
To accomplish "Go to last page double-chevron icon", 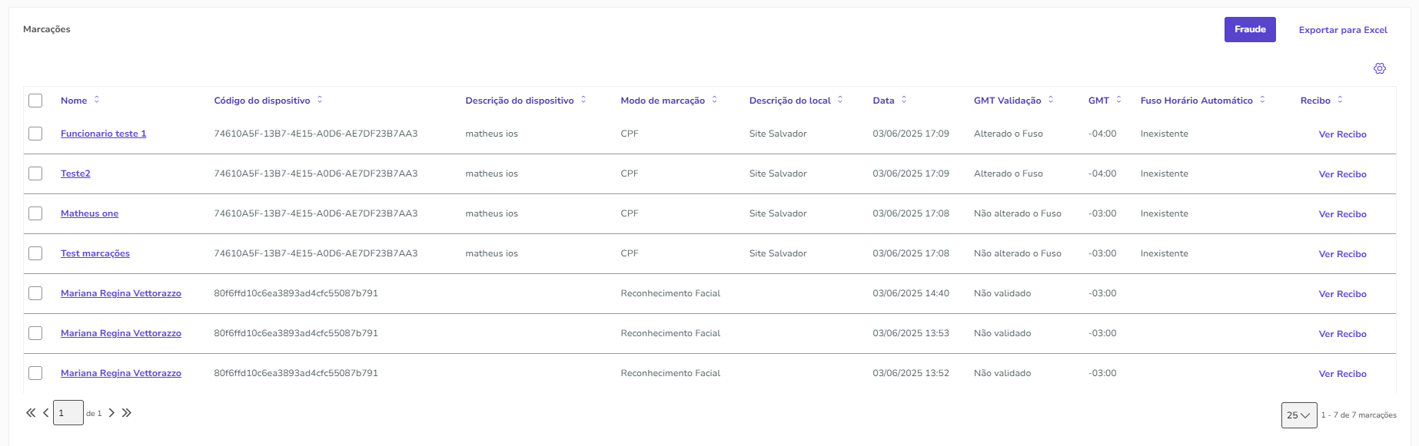I will click(x=127, y=413).
